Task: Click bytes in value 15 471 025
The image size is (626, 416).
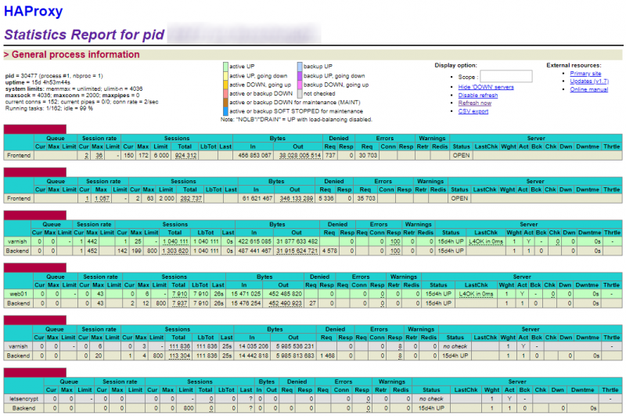Action: coord(246,294)
